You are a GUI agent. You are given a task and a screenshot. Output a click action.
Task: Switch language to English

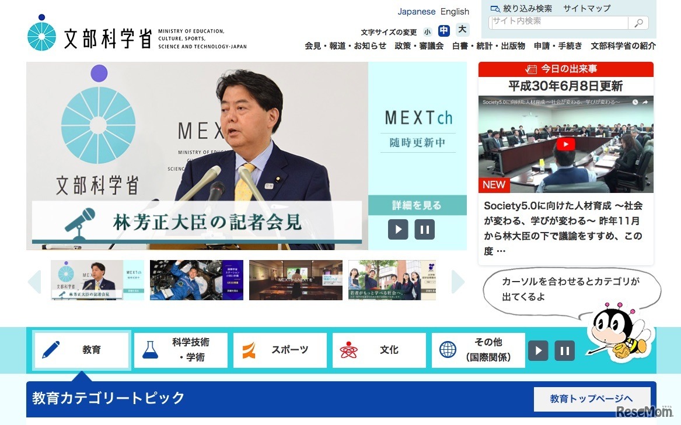coord(455,12)
